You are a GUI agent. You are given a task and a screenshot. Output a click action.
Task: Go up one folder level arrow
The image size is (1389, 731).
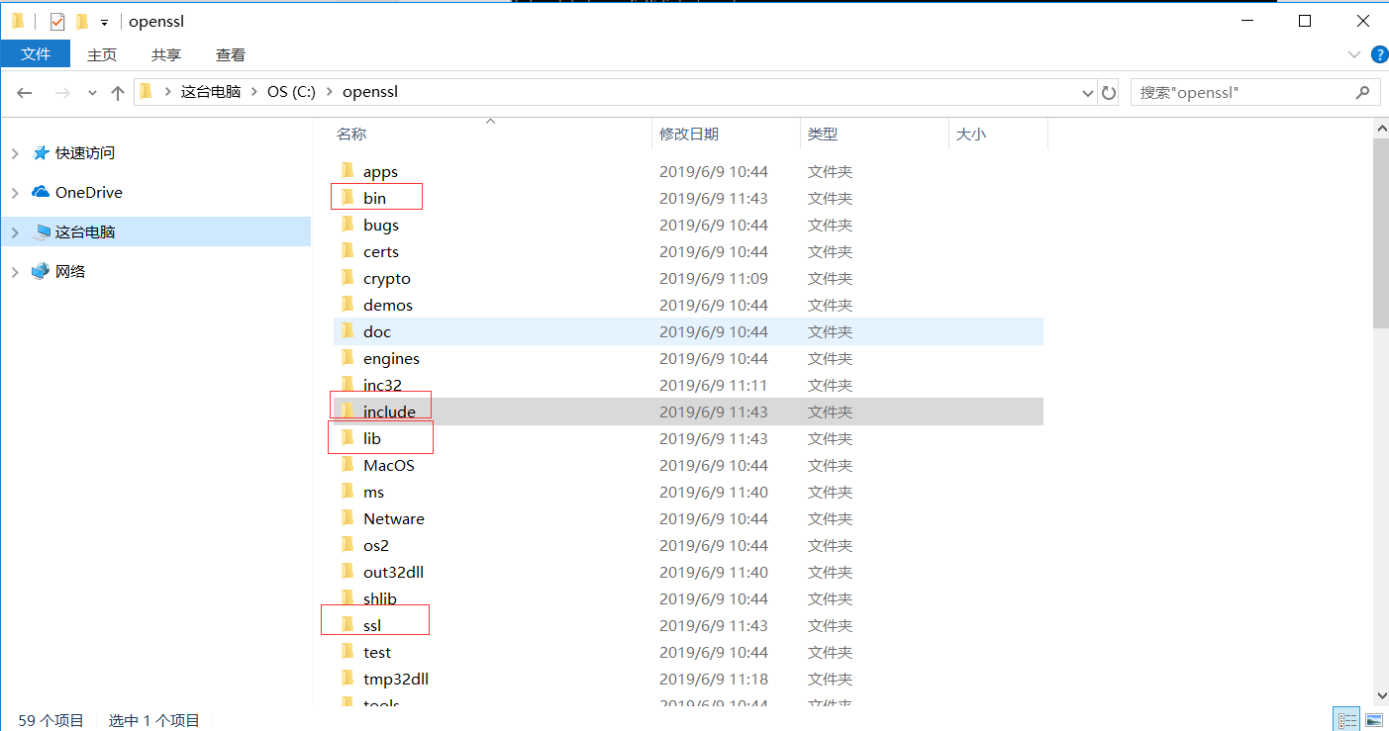pos(118,92)
